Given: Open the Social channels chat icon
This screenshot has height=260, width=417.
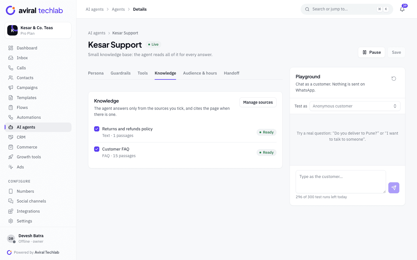Looking at the screenshot, I should [11, 201].
